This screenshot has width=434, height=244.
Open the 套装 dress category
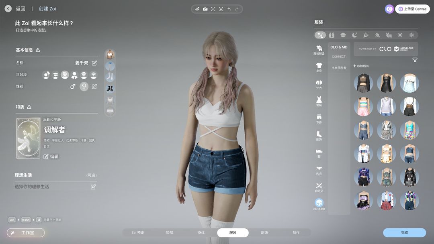(319, 102)
